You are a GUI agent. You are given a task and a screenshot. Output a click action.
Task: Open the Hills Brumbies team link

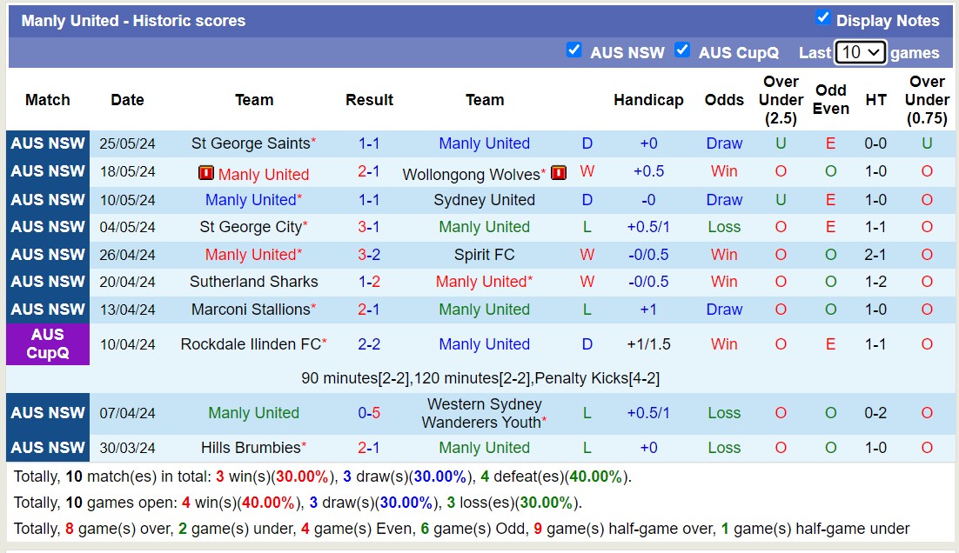(251, 448)
